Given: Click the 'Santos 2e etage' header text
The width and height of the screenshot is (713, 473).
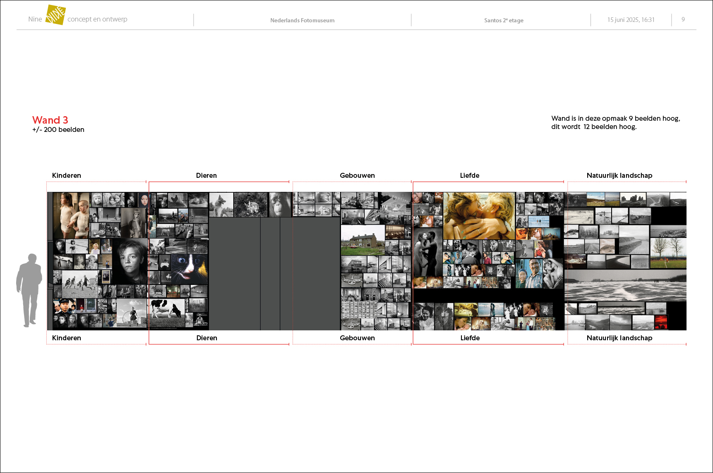Looking at the screenshot, I should [x=504, y=20].
